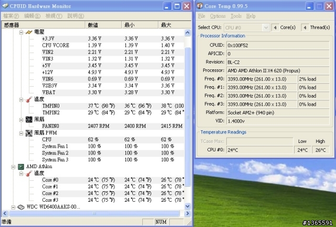Select the VBAT row

click(113, 92)
